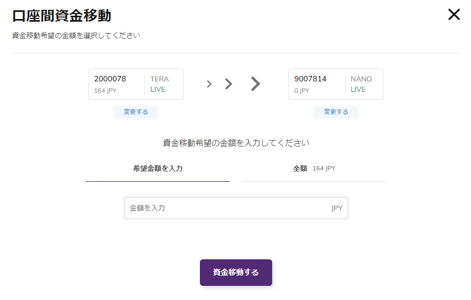
Task: Close the 口座間資金移動 dialog with X
Action: (454, 15)
